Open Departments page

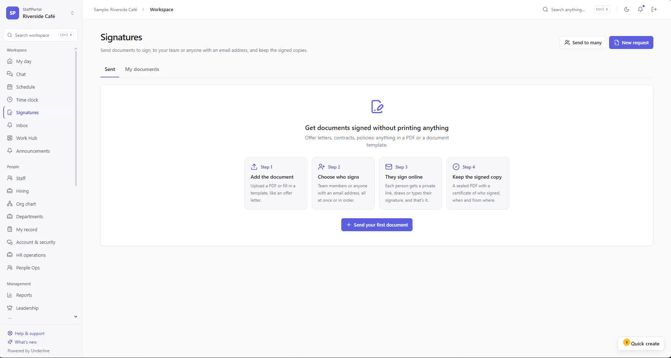point(39,216)
